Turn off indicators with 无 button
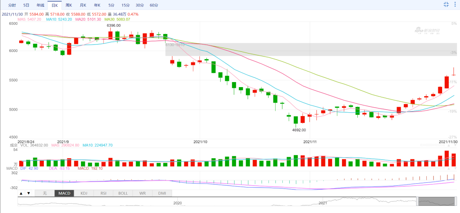460x213 pixels. 44,193
